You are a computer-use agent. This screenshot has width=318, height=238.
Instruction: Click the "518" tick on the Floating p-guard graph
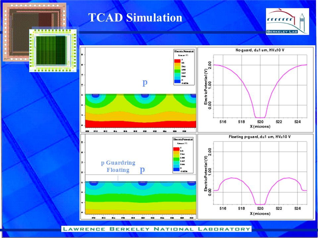coord(241,208)
